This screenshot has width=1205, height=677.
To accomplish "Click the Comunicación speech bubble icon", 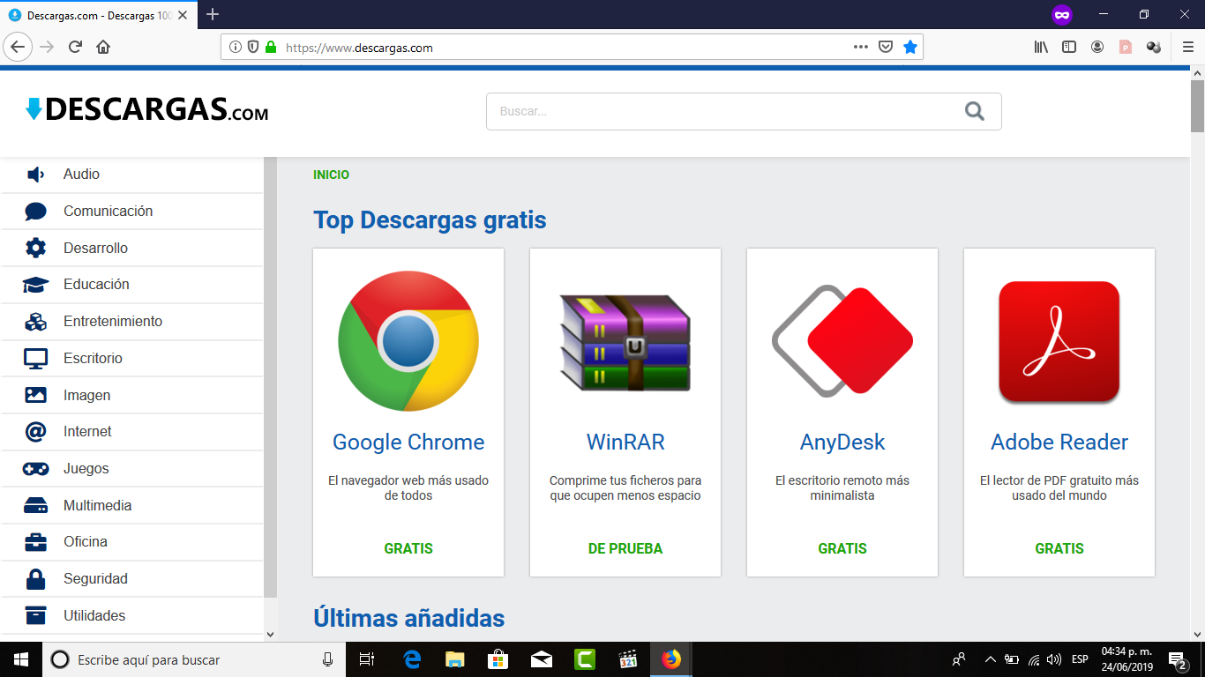I will click(34, 211).
